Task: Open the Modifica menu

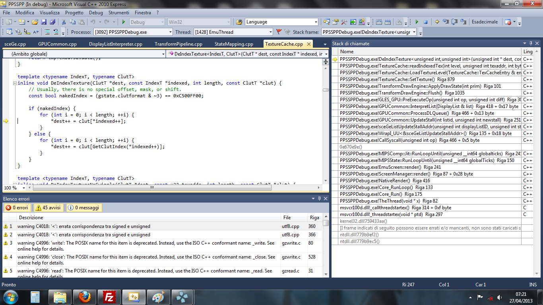Action: 25,13
